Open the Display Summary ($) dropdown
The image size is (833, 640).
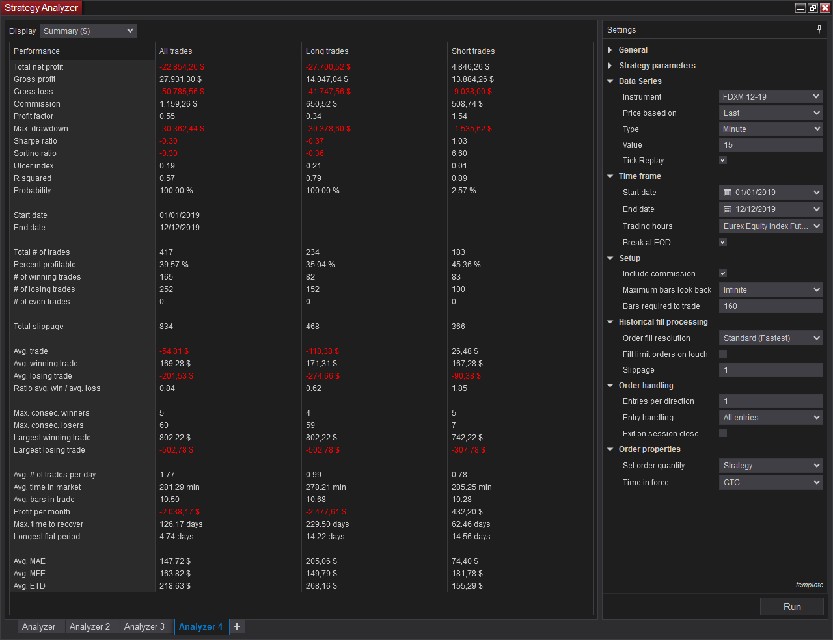pyautogui.click(x=89, y=31)
